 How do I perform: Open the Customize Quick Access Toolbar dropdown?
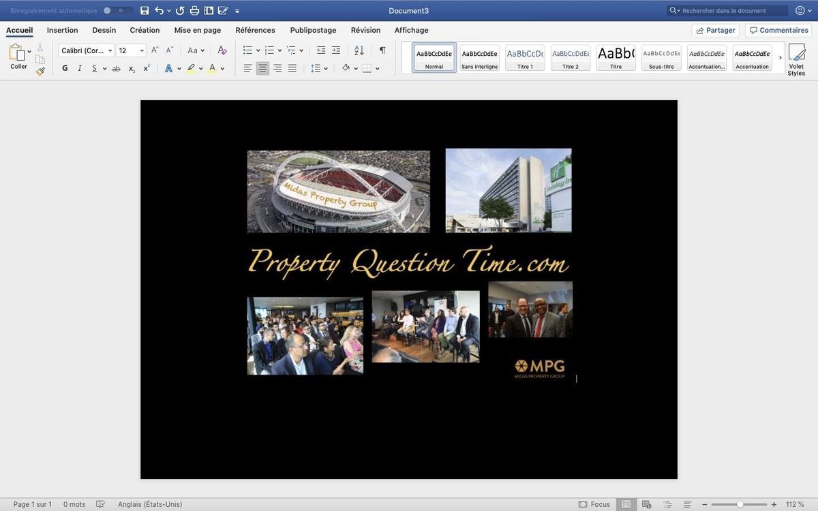(237, 11)
